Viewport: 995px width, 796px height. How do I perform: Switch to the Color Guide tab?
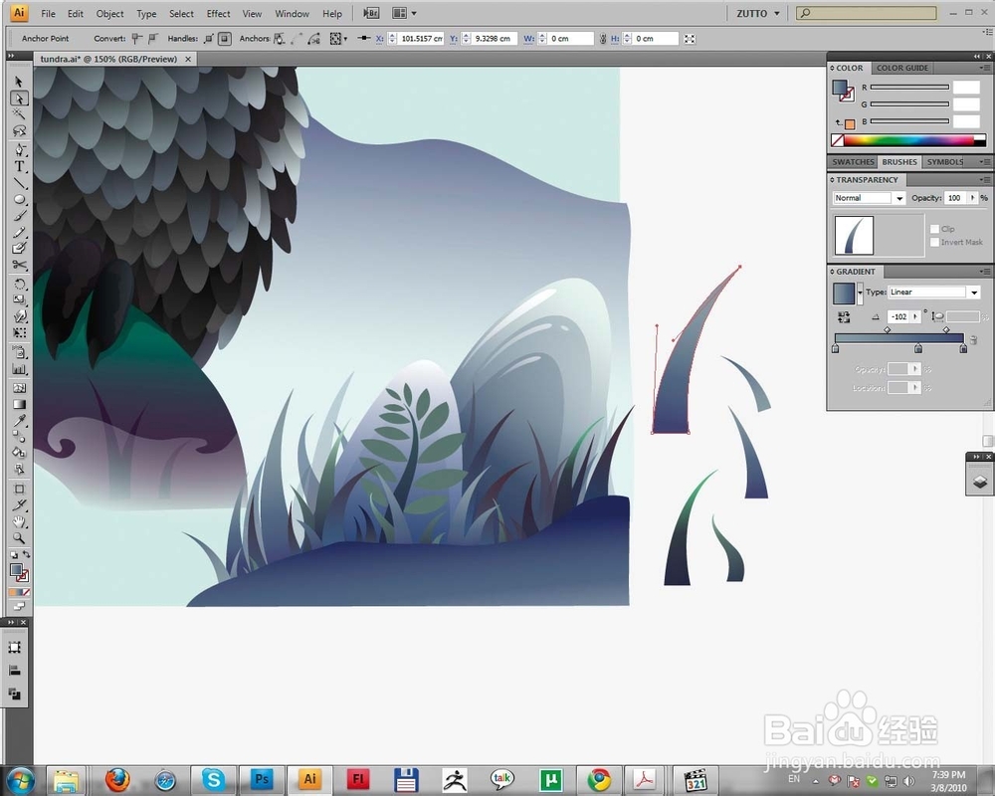coord(901,68)
